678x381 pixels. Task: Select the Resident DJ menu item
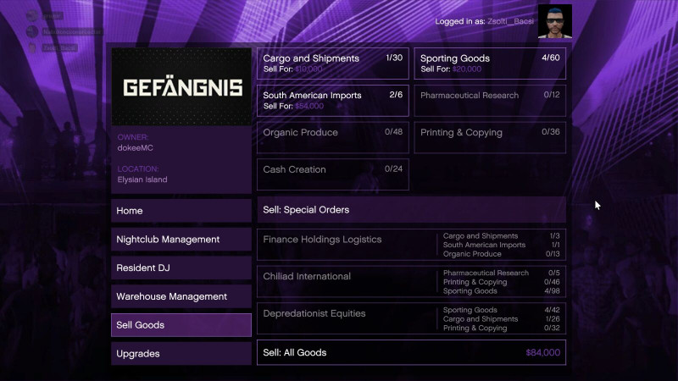(181, 268)
